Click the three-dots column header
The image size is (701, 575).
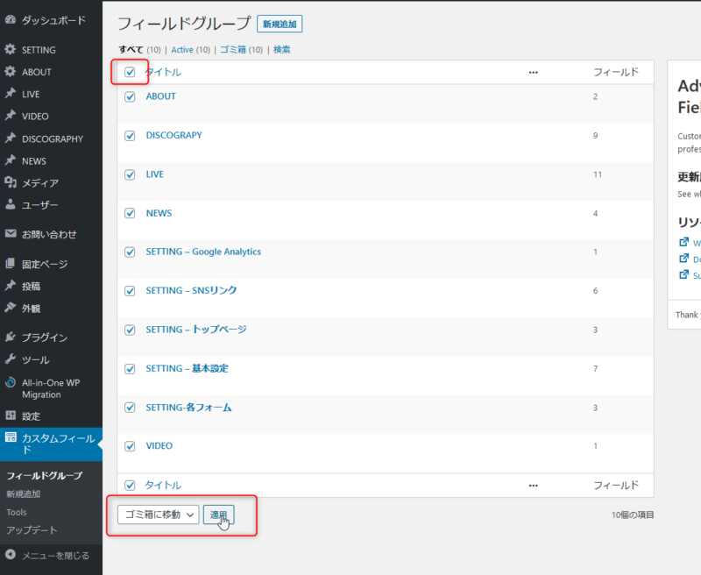[x=533, y=72]
